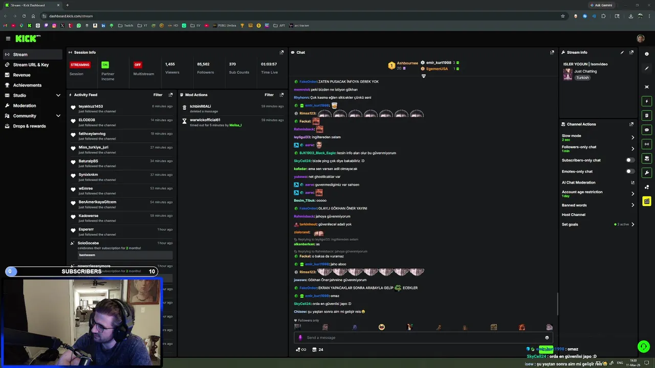This screenshot has width=655, height=368.
Task: Open the Achievements page
Action: [x=32, y=85]
